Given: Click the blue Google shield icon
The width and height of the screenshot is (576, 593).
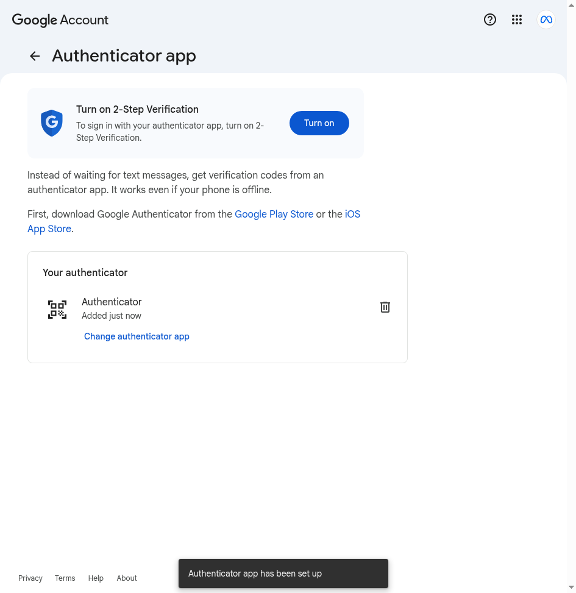Looking at the screenshot, I should (51, 123).
